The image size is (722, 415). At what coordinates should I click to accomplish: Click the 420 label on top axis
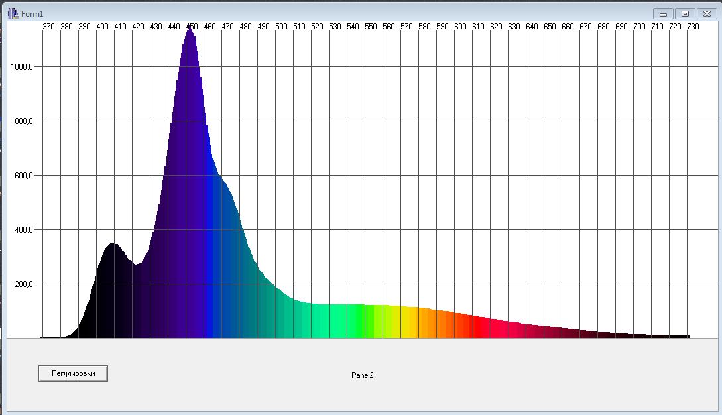coord(138,27)
